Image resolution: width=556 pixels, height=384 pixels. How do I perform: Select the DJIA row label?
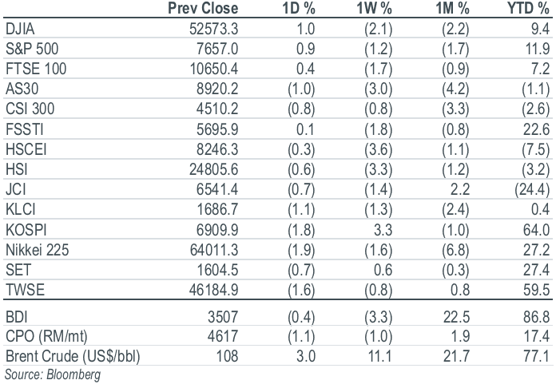pos(20,29)
